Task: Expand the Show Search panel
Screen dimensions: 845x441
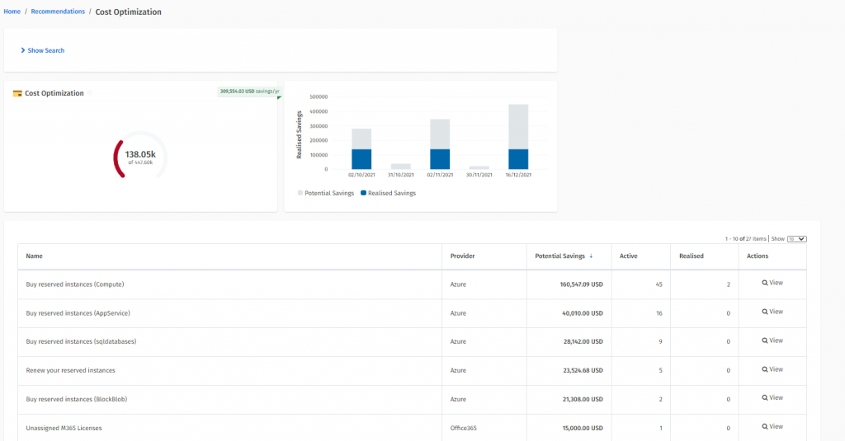Action: (42, 50)
